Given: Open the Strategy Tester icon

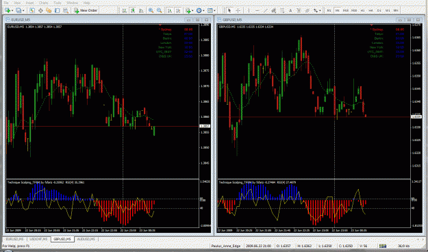Looking at the screenshot, I should pos(66,10).
